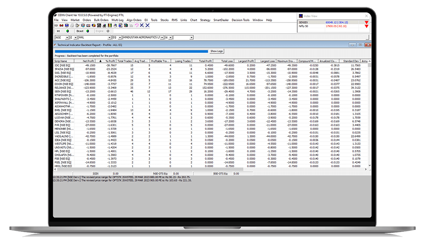This screenshot has height=252, width=425.
Task: Click the black square toolbar icon
Action: click(x=99, y=25)
